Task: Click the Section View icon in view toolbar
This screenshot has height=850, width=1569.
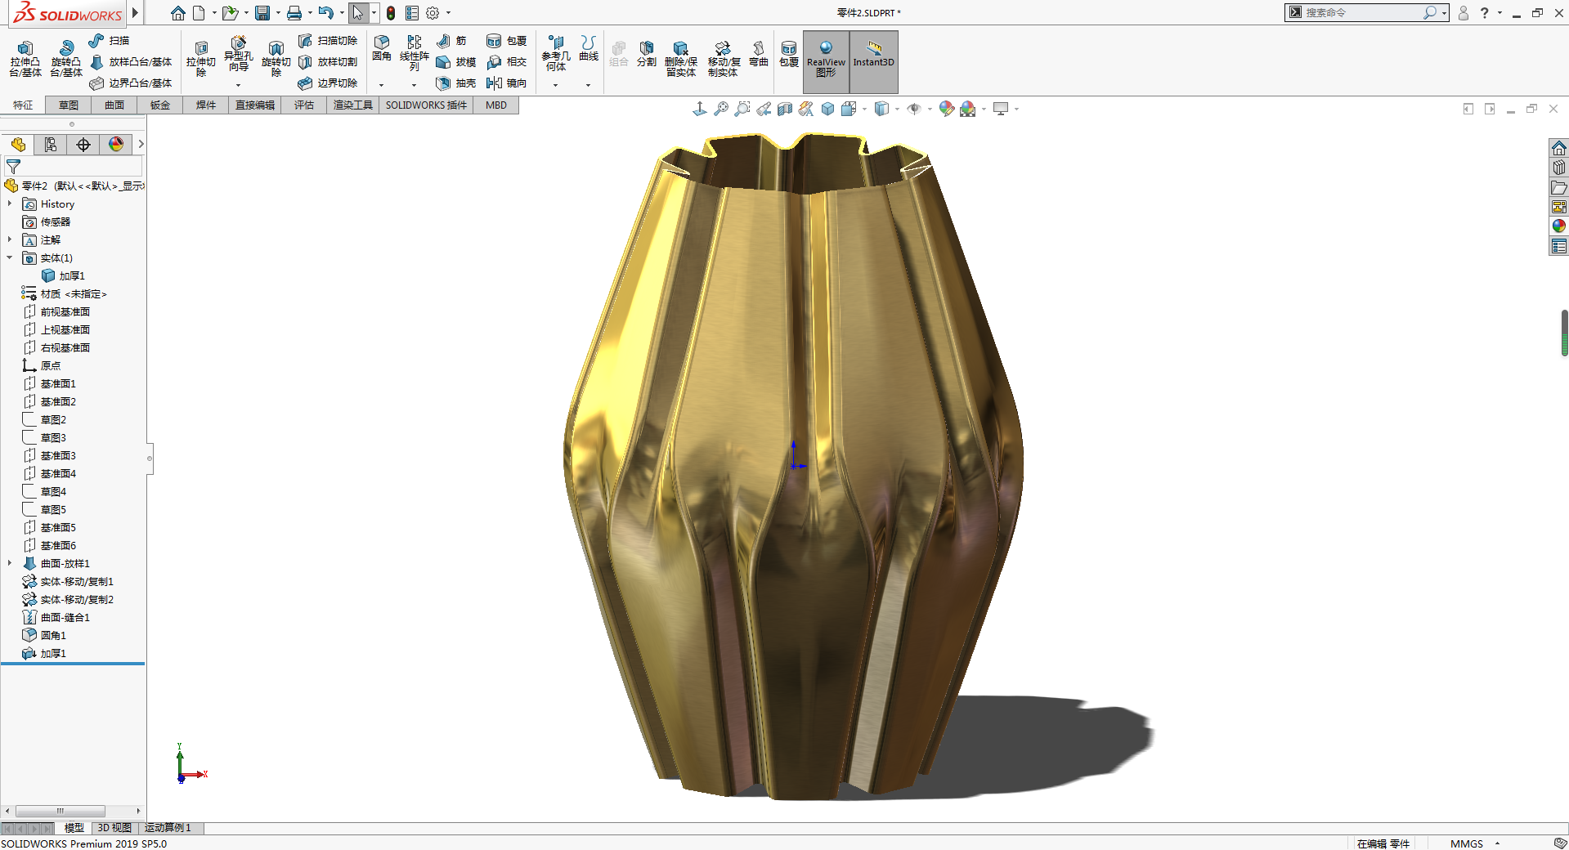Action: click(785, 109)
